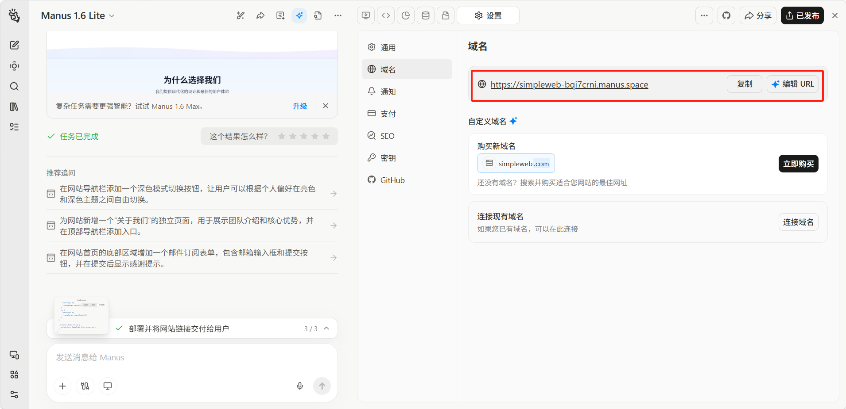This screenshot has width=846, height=409.
Task: Click the sparkle icon beside 自定义域名
Action: 513,121
